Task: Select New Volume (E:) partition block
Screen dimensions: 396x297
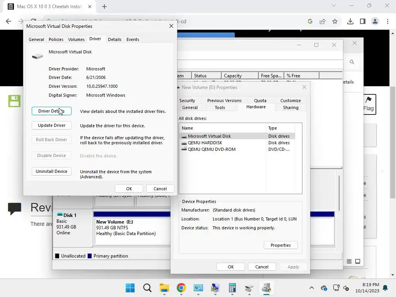Action: (132, 231)
